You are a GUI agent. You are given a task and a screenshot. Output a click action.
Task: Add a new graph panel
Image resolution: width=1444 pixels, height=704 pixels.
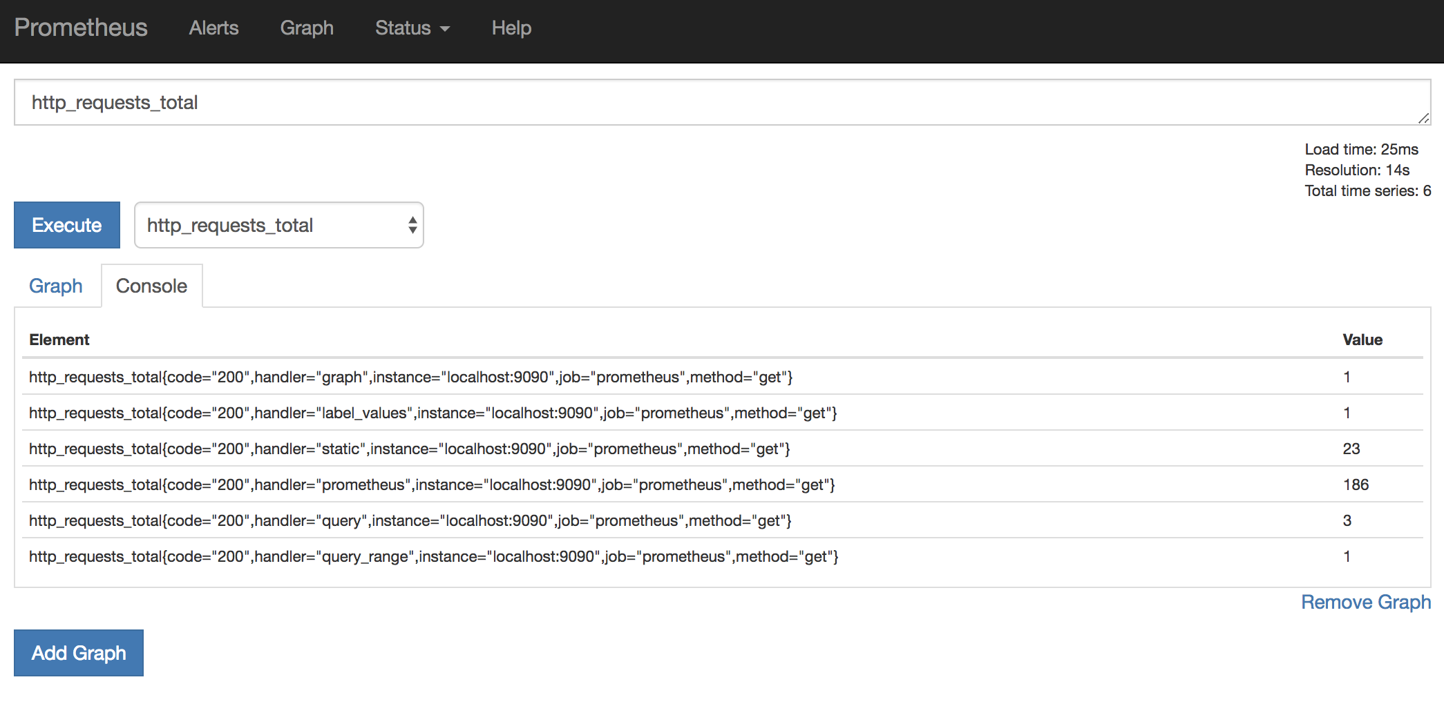click(x=79, y=653)
